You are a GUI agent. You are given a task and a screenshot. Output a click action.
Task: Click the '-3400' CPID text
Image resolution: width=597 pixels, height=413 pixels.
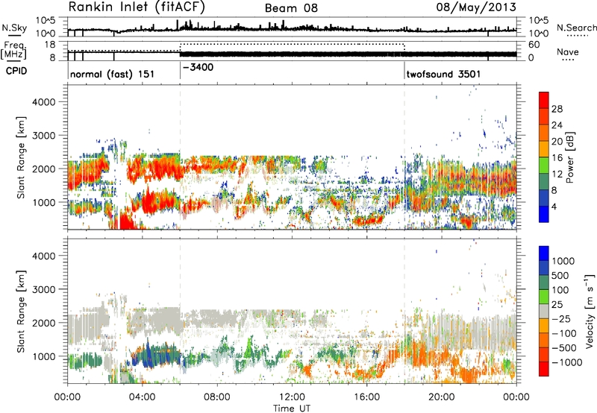tap(199, 68)
